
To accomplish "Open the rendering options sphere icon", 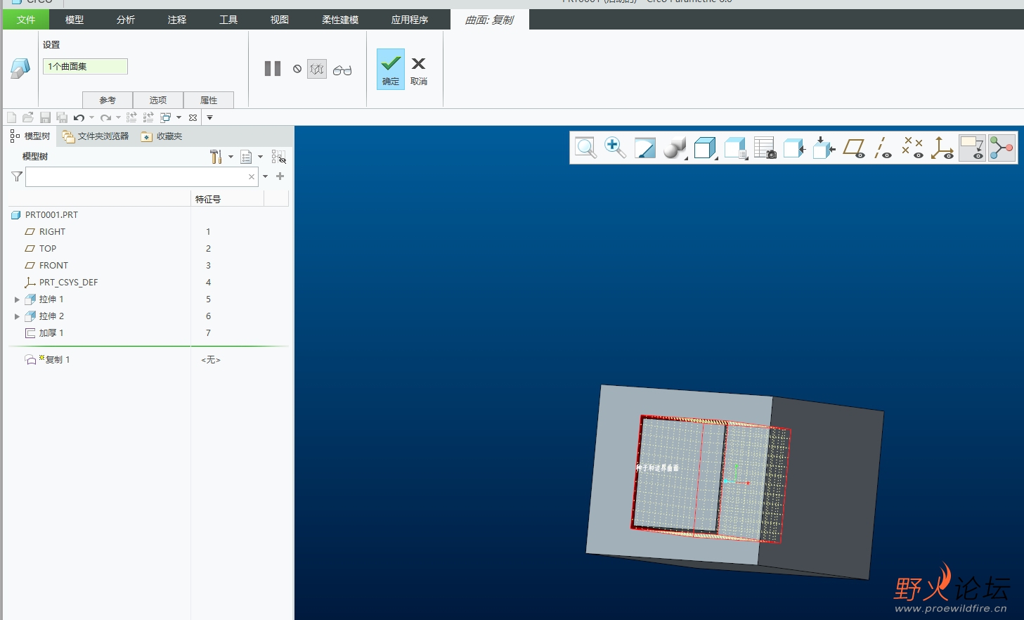I will click(x=675, y=148).
